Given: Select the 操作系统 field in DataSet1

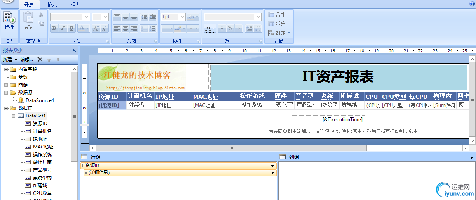Looking at the screenshot, I should coord(42,154).
